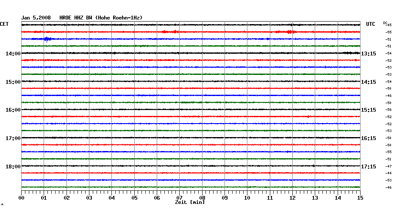Click minute tick label '05'
Image resolution: width=394 pixels, height=209 pixels.
click(x=134, y=198)
